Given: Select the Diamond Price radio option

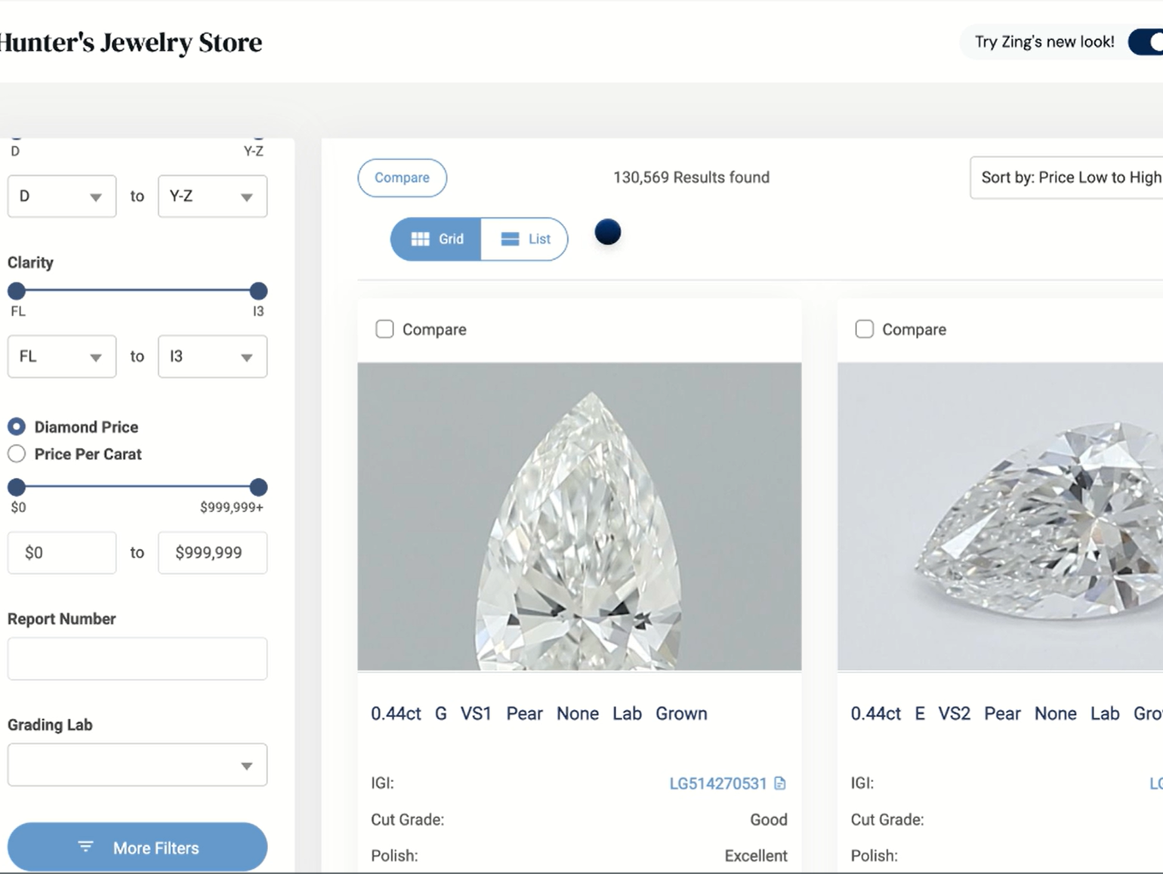Looking at the screenshot, I should coord(17,427).
